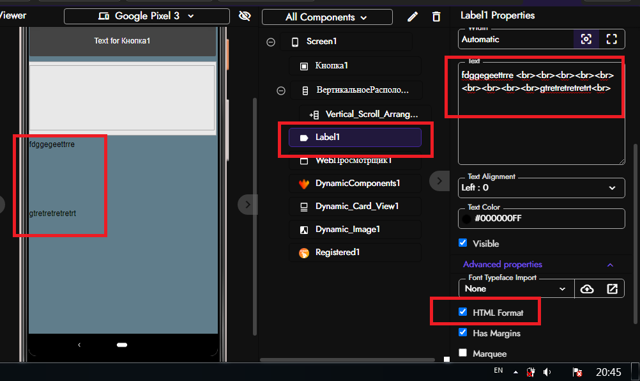Viewport: 640px width, 381px height.
Task: Click the 20:45 taskbar clock
Action: pos(609,372)
